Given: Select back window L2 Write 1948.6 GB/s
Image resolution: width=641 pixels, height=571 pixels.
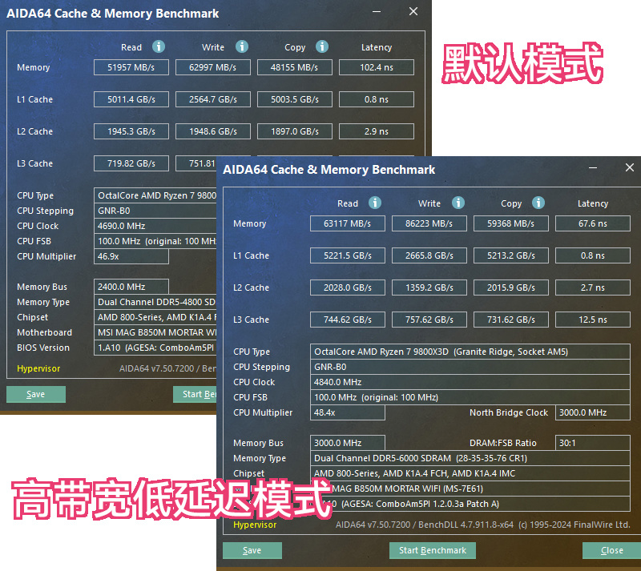Looking at the screenshot, I should [x=213, y=131].
